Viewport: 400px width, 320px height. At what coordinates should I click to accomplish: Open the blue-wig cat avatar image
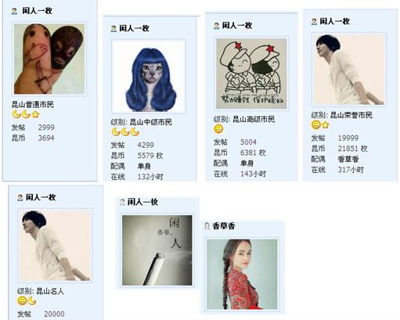pos(149,77)
